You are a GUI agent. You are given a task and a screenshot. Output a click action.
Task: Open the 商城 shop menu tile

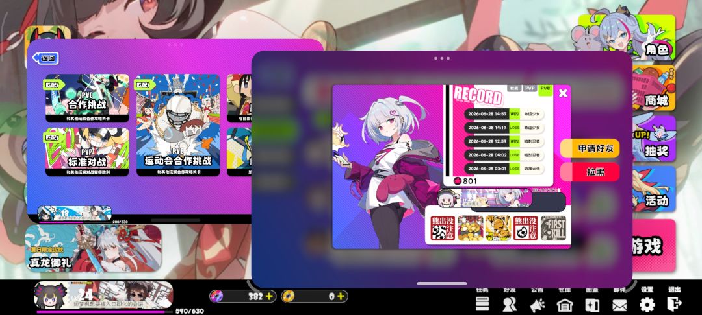tap(654, 88)
